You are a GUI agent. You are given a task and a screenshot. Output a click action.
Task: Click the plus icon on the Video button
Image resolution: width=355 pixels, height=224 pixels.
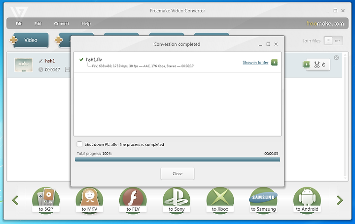coord(14,40)
